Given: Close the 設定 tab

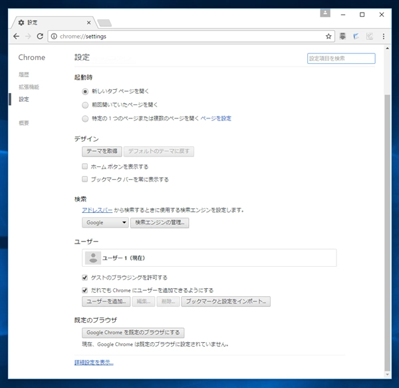Looking at the screenshot, I should (x=89, y=23).
